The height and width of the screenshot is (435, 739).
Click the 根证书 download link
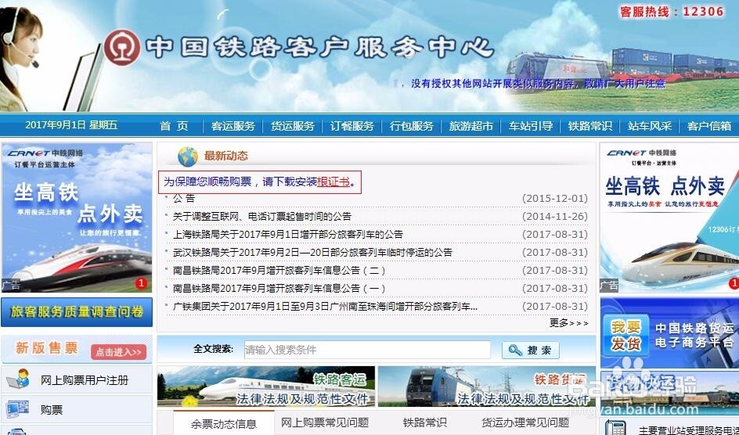tap(333, 182)
